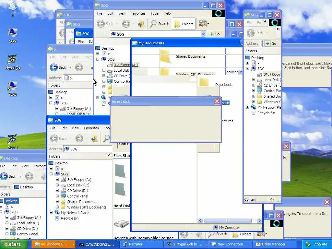Expand the 7 Mypal web browser taskbar group
Screen dimensions: 332x249
[x=206, y=244]
